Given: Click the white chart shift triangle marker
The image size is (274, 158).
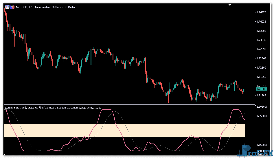Looking at the screenshot, I should click(x=230, y=5).
